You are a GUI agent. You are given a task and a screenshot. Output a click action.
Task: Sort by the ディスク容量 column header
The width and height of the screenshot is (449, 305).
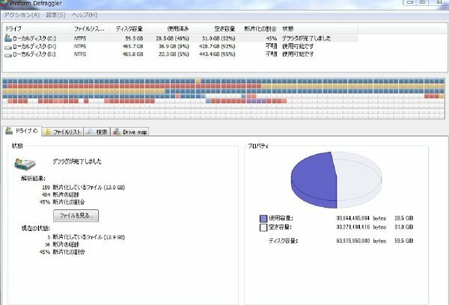pyautogui.click(x=127, y=28)
